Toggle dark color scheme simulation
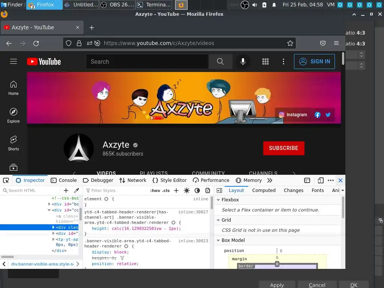Screen dimensions: 384x288 tap(197, 190)
